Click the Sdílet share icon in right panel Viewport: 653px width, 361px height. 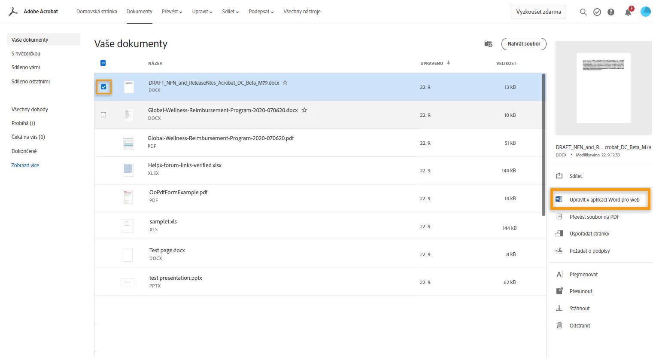(x=559, y=176)
